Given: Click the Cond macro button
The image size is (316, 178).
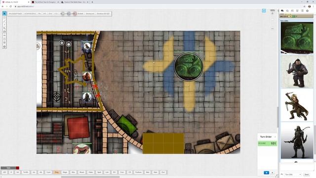Looking at the screenshot, I should click(48, 172).
